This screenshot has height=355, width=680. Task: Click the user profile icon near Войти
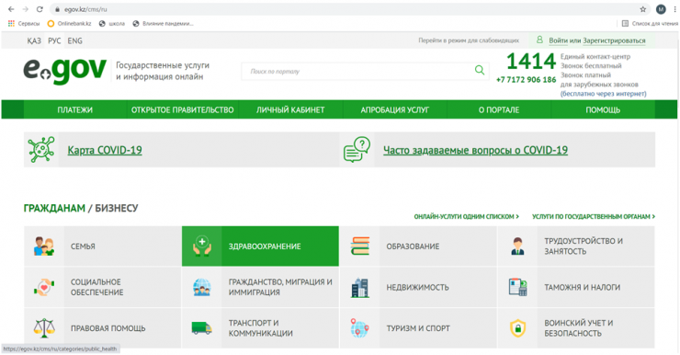[539, 40]
